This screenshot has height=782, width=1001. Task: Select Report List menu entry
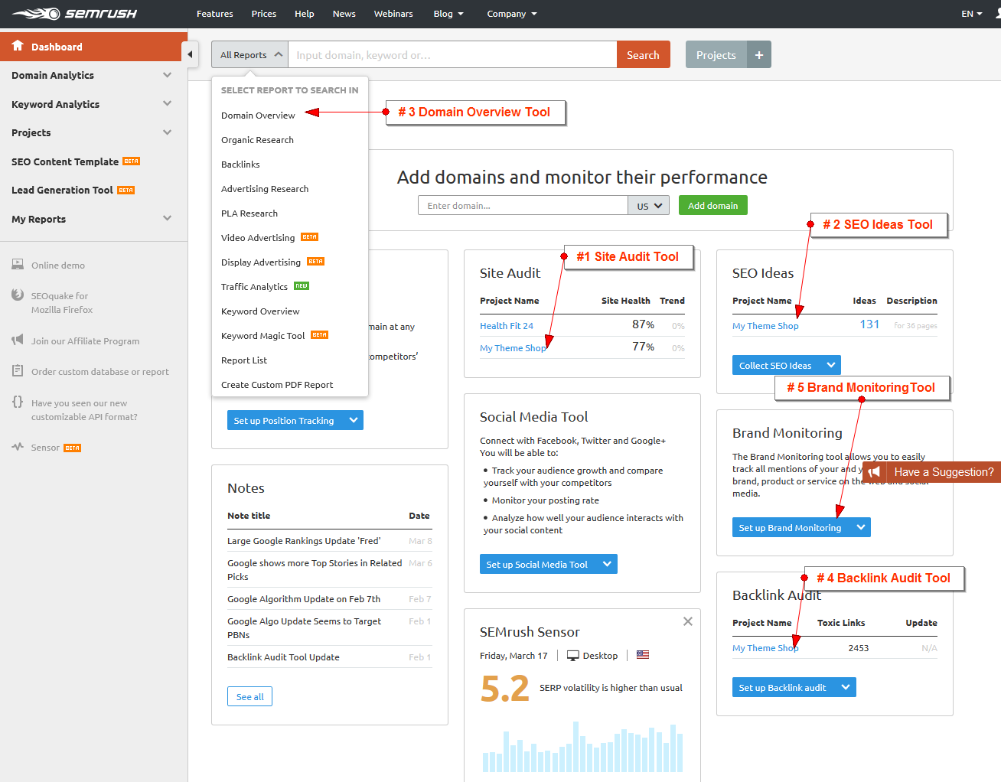coord(244,360)
